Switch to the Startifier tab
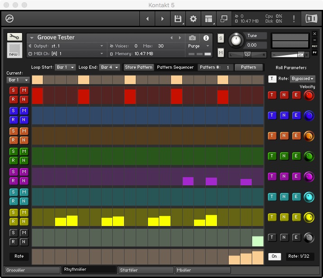The height and width of the screenshot is (278, 323). click(x=146, y=270)
